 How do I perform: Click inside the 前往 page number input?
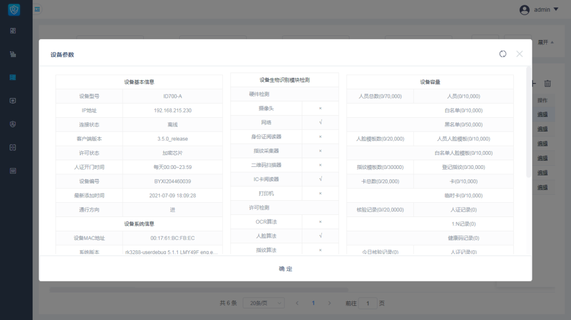pyautogui.click(x=368, y=303)
